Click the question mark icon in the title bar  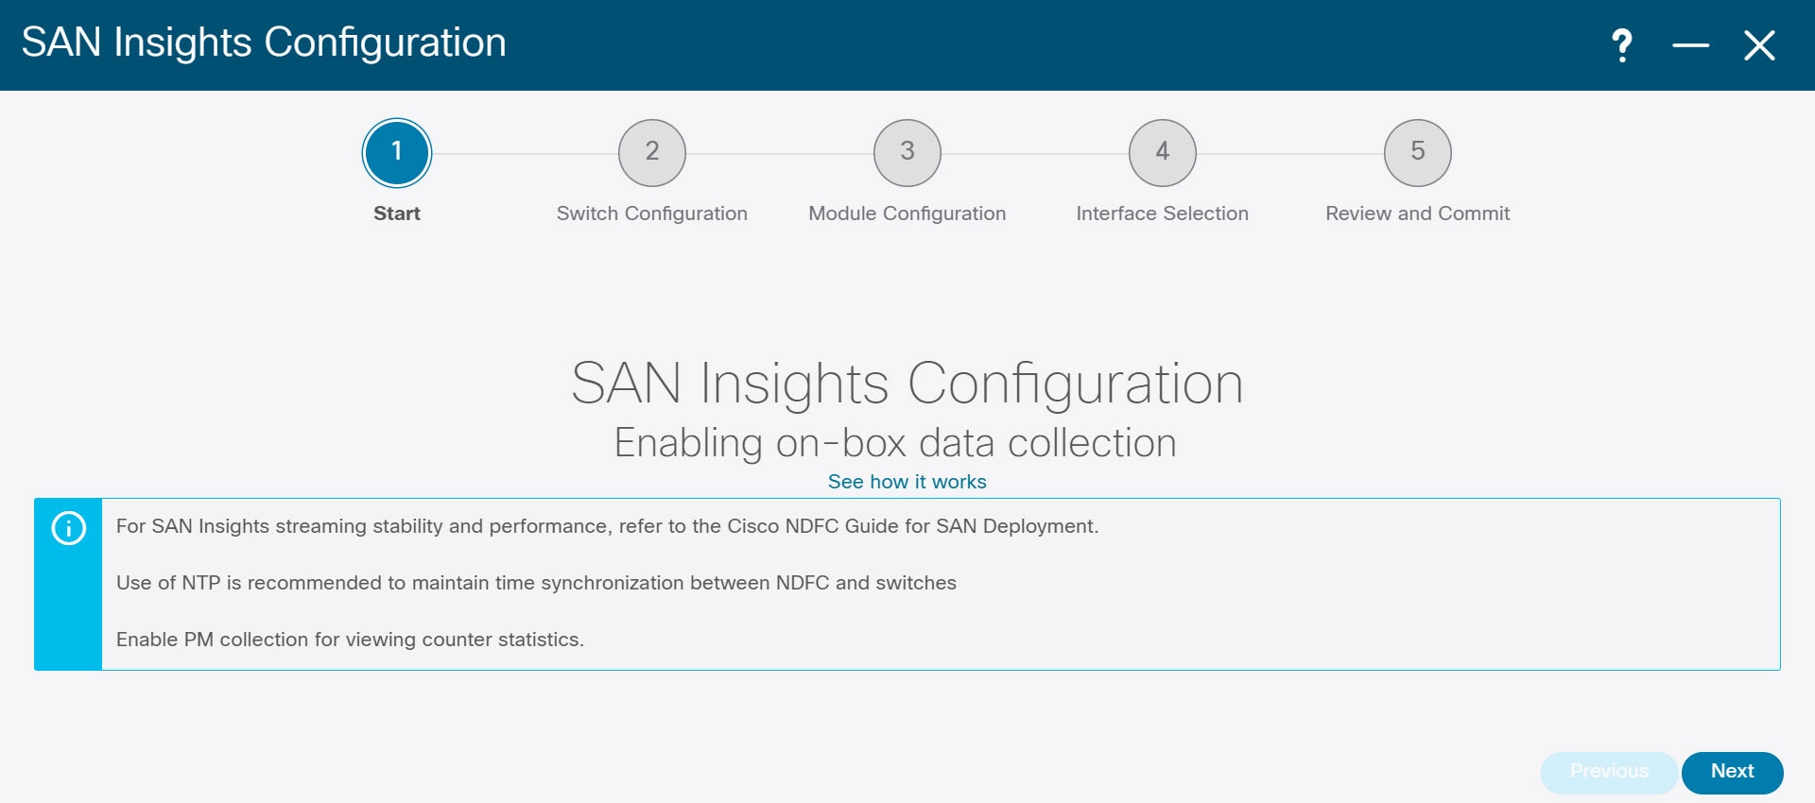point(1622,43)
